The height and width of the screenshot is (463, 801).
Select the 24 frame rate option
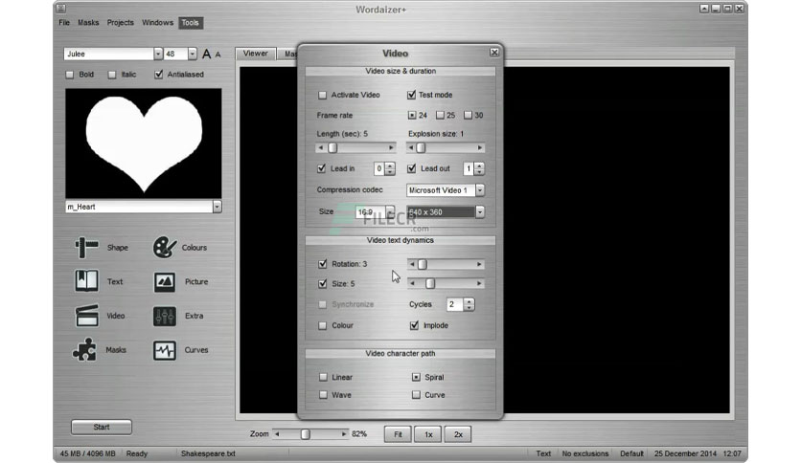coord(412,115)
